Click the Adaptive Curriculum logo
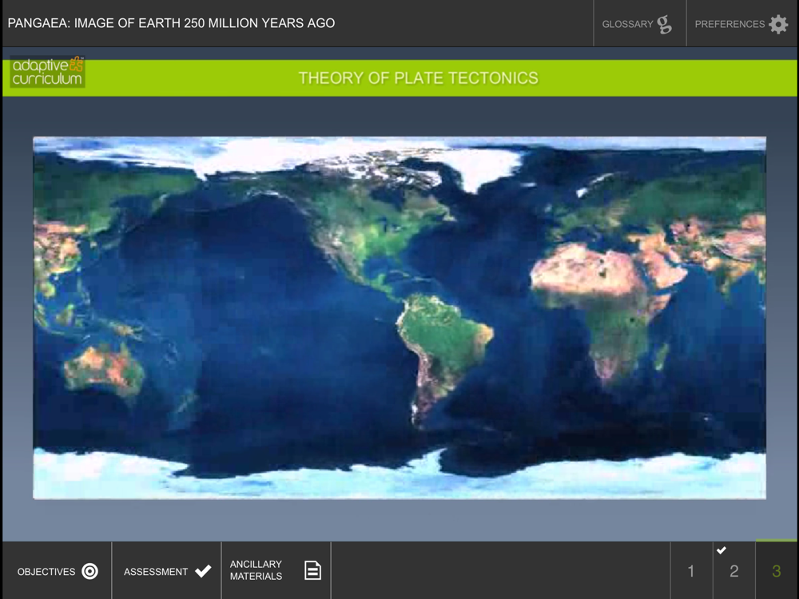 tap(47, 73)
